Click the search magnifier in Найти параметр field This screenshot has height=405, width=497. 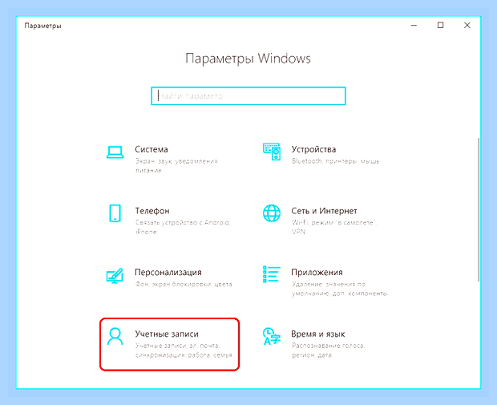tap(338, 95)
